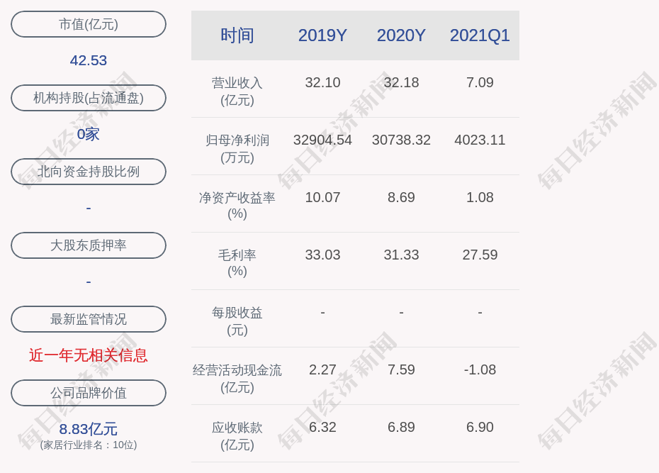Select the 0家 institutional holding value

pyautogui.click(x=89, y=134)
